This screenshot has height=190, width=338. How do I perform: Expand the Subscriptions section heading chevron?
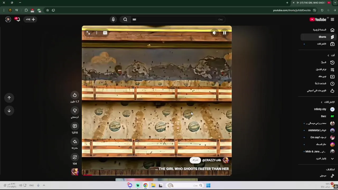click(x=322, y=102)
